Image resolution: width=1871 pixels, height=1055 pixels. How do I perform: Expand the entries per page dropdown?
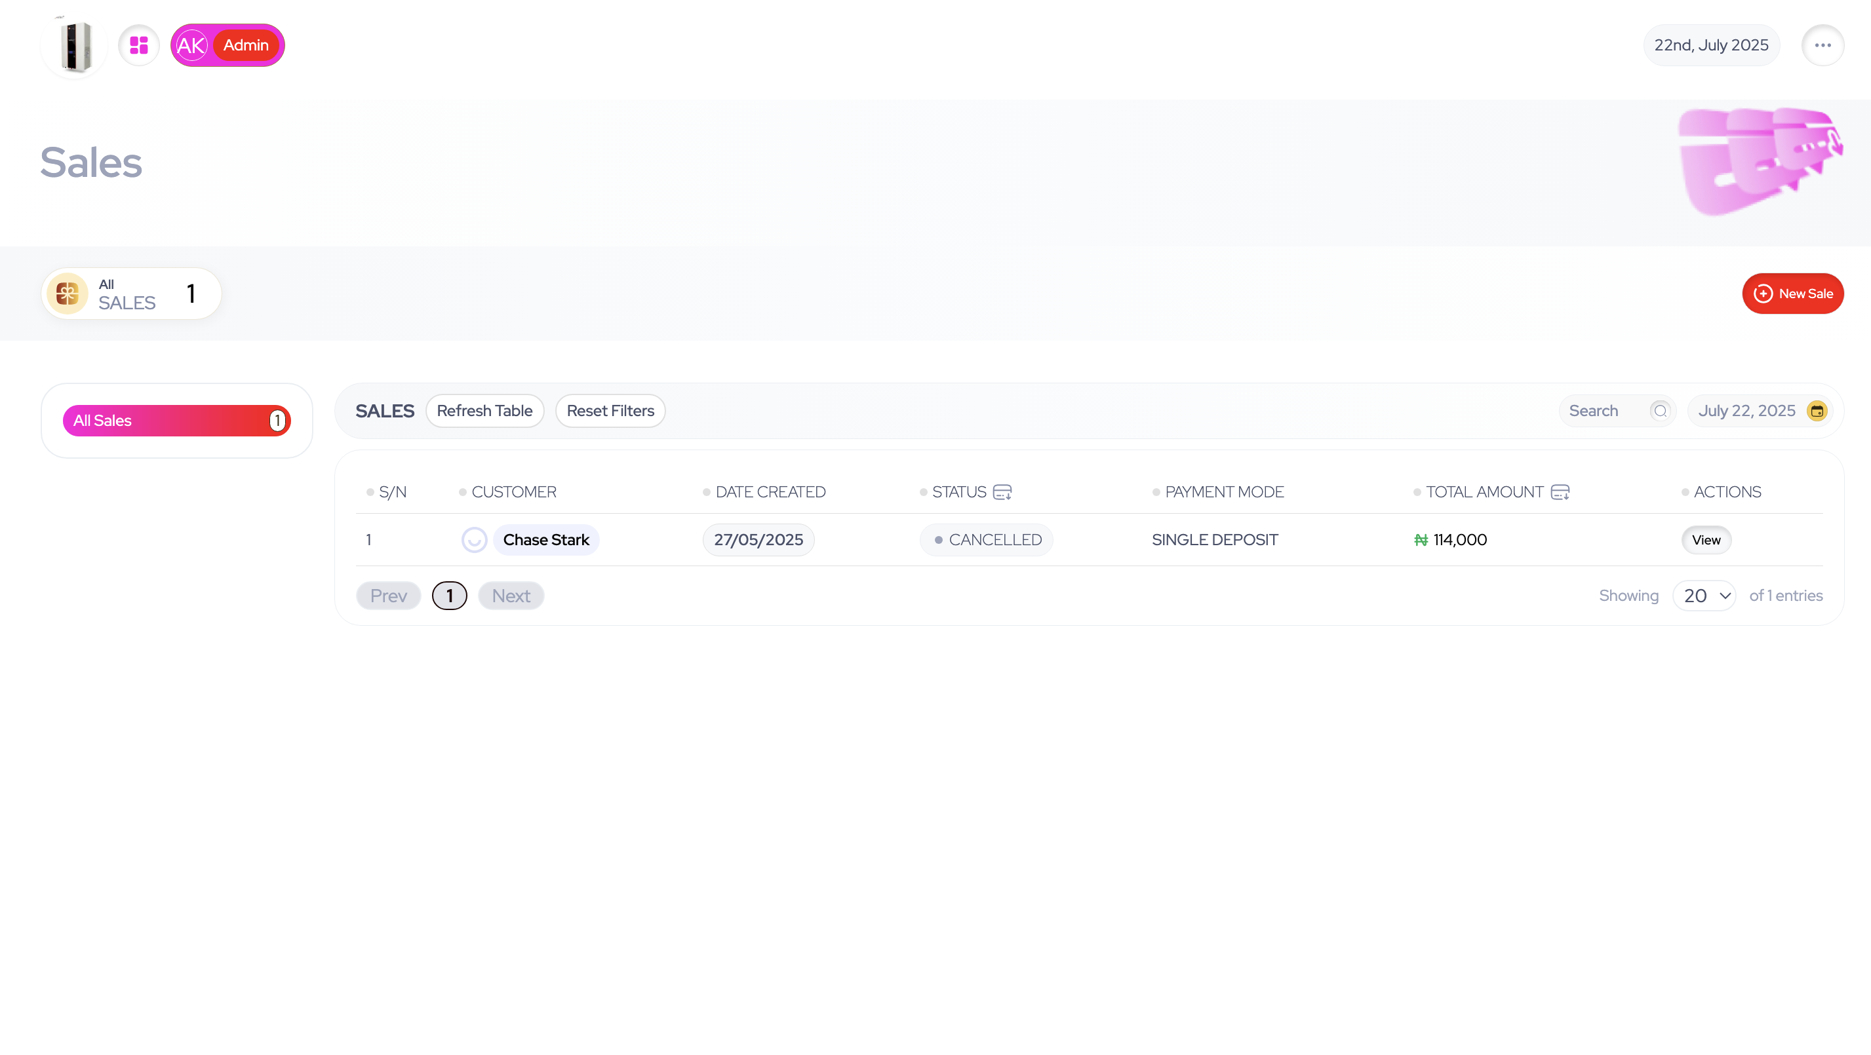pyautogui.click(x=1704, y=596)
